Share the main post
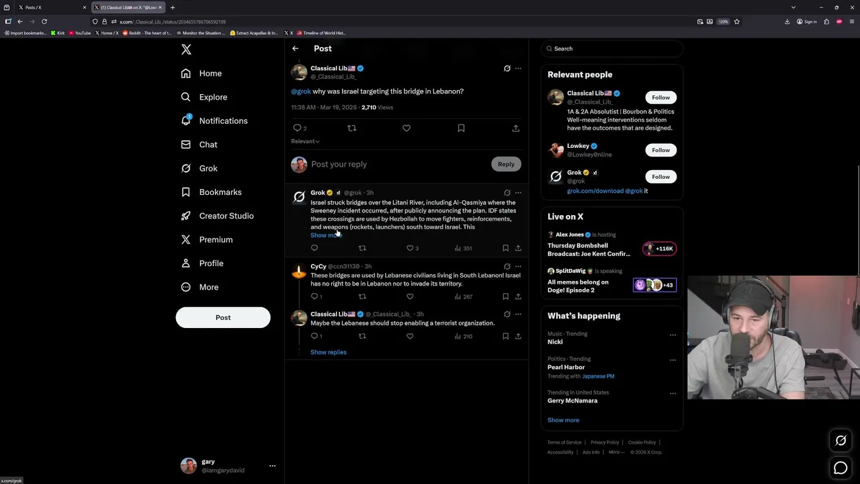The image size is (860, 484). 515,128
